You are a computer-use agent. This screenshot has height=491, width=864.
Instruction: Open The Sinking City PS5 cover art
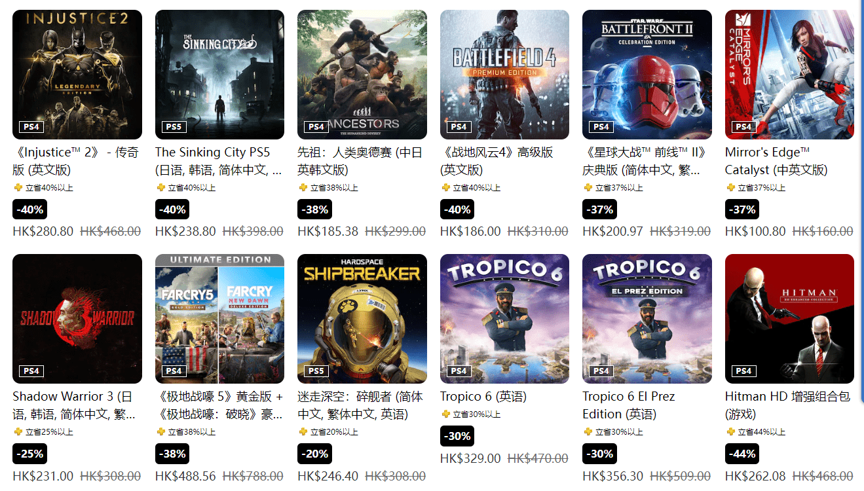[219, 75]
